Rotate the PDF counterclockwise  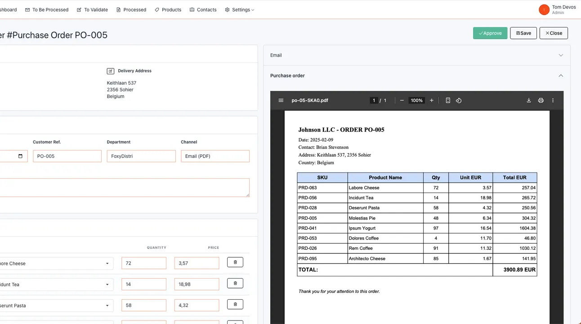pos(459,100)
